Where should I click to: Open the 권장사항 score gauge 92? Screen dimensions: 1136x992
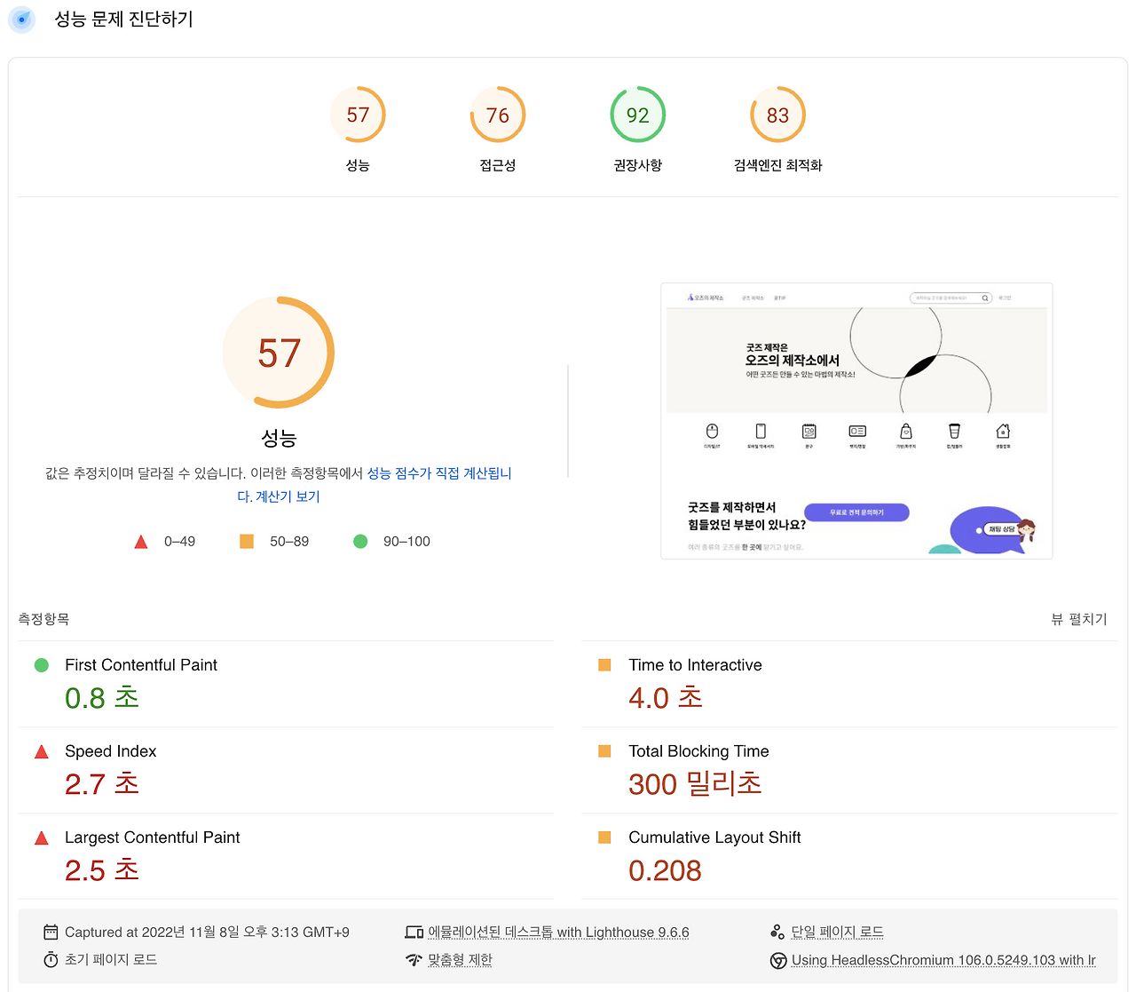tap(638, 115)
